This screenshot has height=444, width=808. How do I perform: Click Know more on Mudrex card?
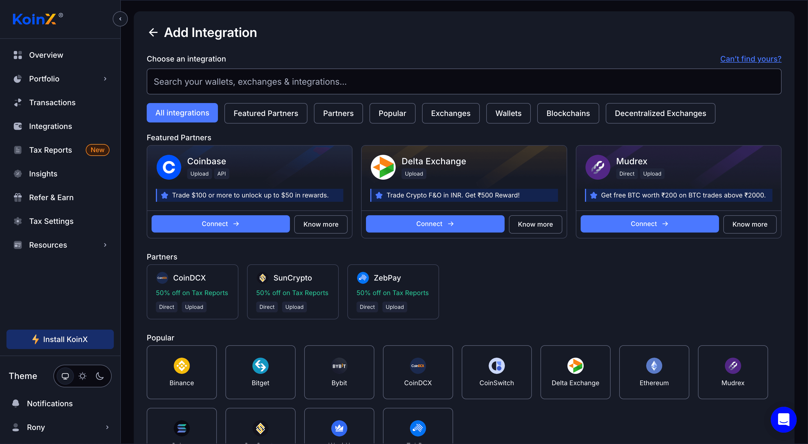[750, 224]
